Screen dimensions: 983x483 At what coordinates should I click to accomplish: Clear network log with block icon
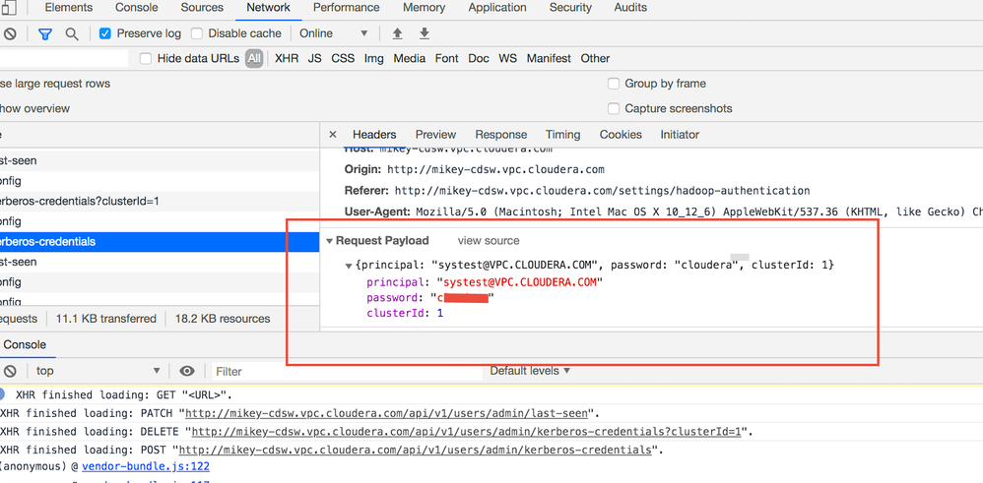click(10, 33)
